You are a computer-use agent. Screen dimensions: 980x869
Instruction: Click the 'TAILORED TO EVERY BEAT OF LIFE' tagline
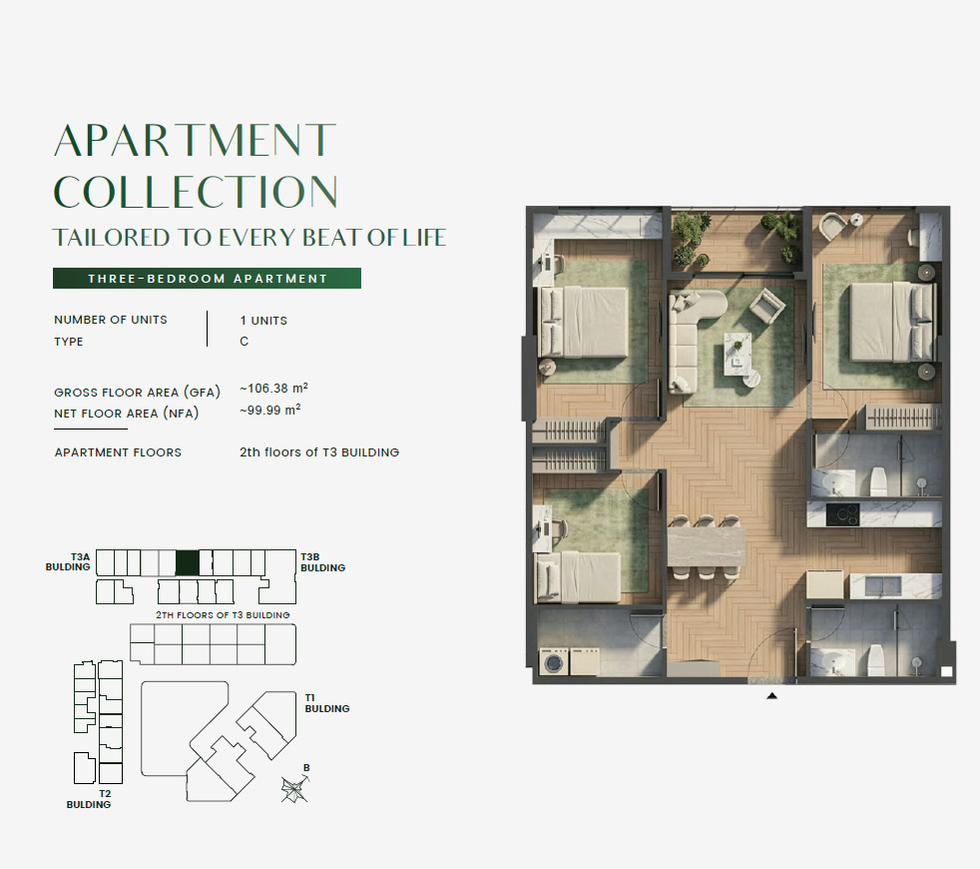click(x=249, y=238)
